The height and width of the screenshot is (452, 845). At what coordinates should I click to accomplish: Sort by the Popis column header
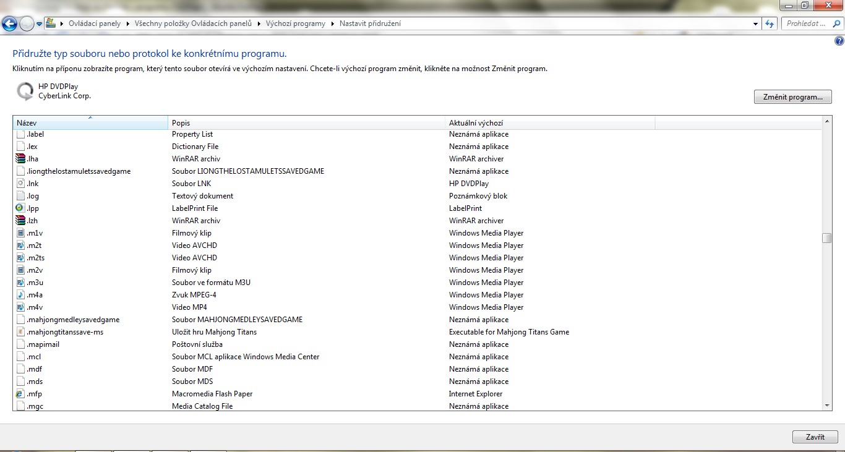(307, 122)
